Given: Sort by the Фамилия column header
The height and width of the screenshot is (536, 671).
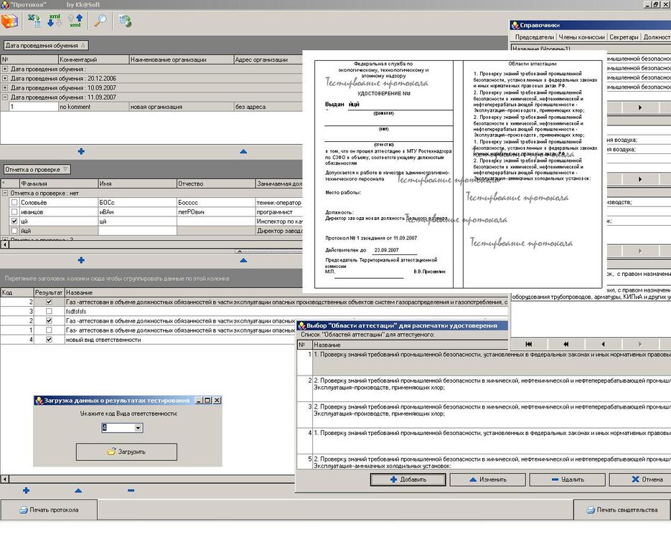Looking at the screenshot, I should pos(59,183).
